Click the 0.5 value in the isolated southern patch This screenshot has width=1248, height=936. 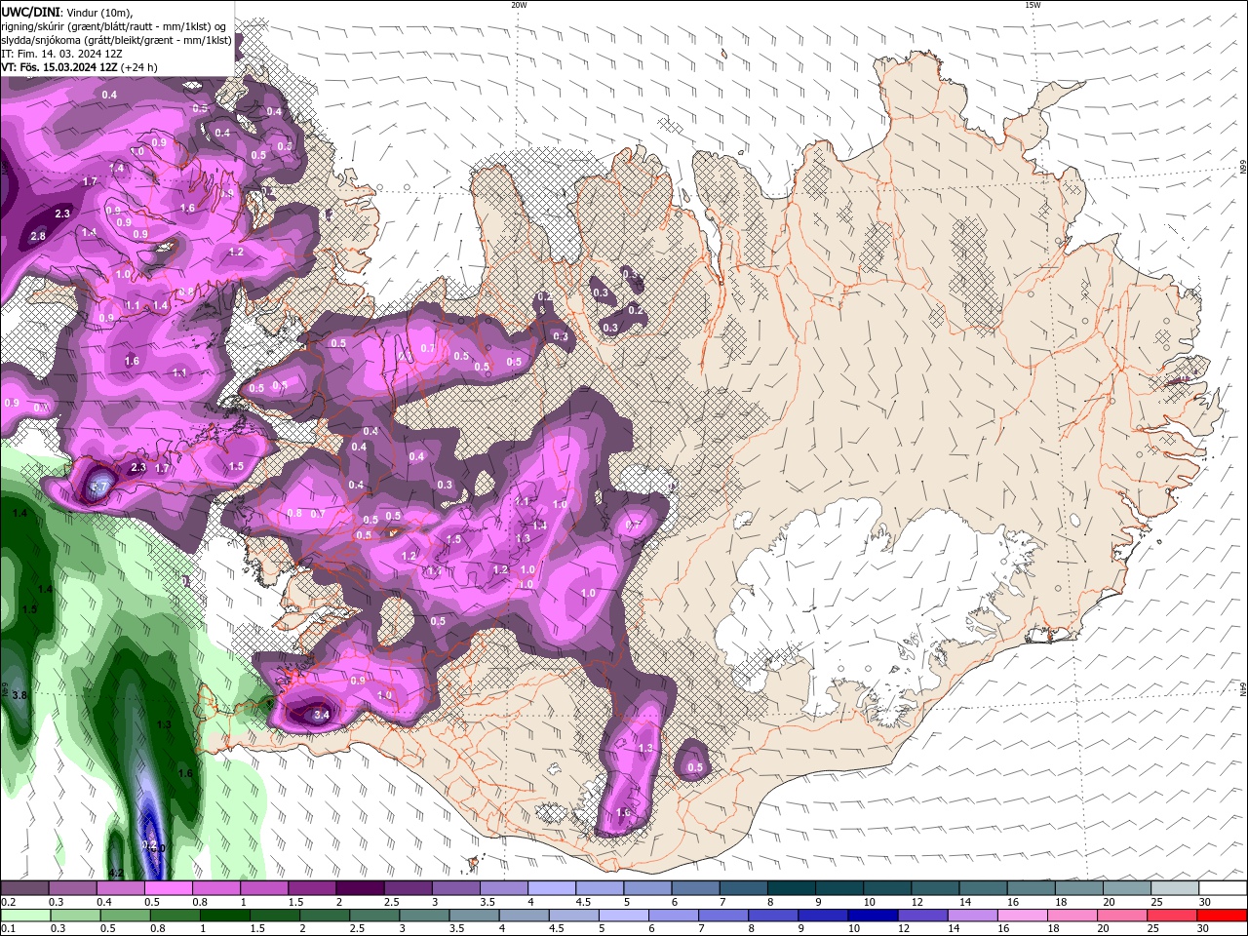[695, 767]
